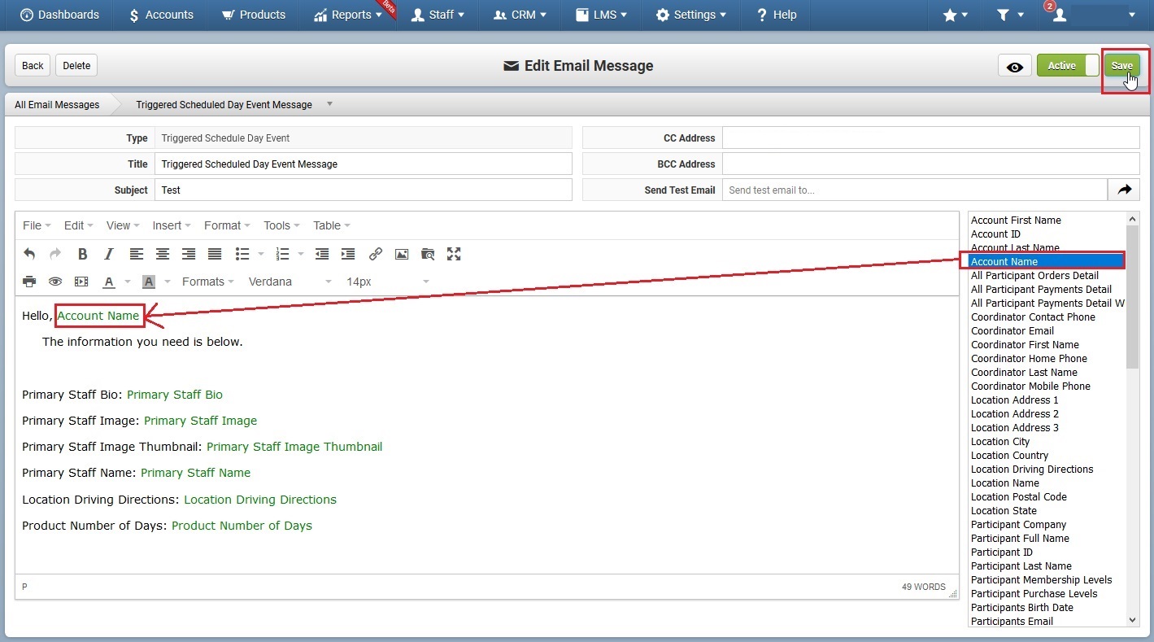This screenshot has height=642, width=1154.
Task: Click the Subject input field
Action: (364, 190)
